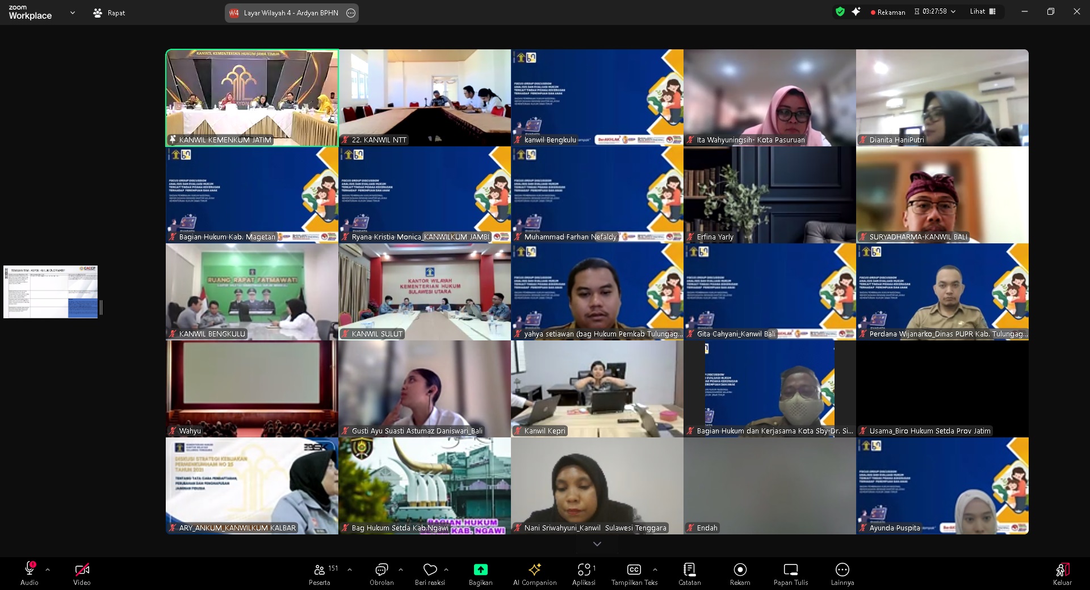Screen dimensions: 1090x590
Task: Click the shared screen thumbnail on the left
Action: click(51, 292)
